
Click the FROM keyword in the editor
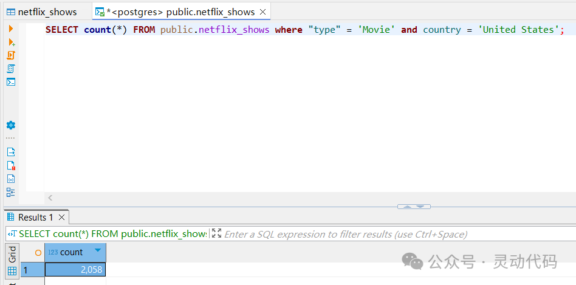click(144, 30)
